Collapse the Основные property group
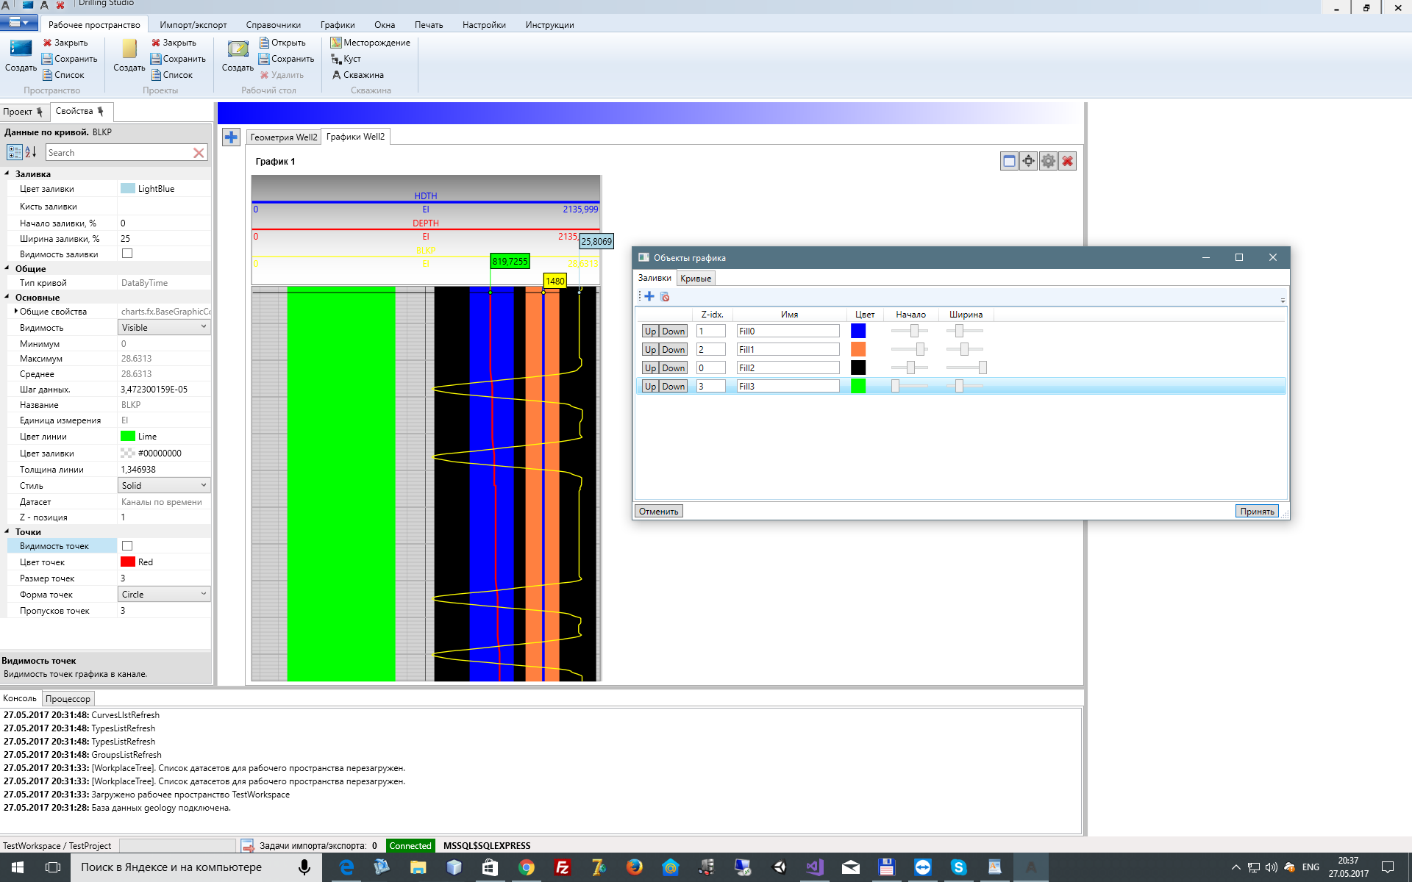The width and height of the screenshot is (1412, 882). click(7, 297)
